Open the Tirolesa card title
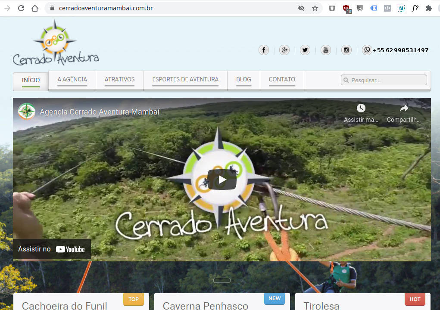This screenshot has width=440, height=310. 321,306
